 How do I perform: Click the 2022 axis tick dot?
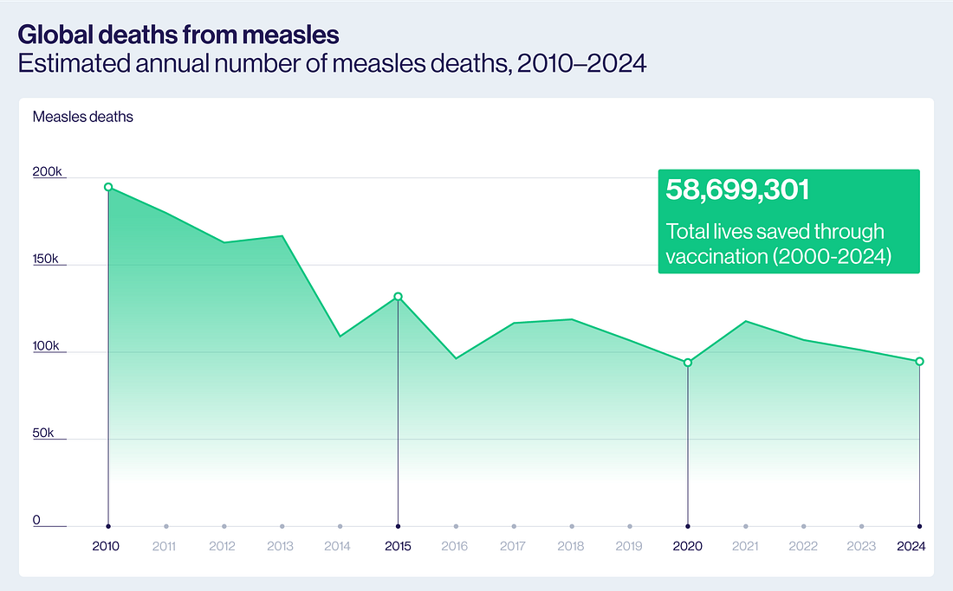[x=804, y=526]
